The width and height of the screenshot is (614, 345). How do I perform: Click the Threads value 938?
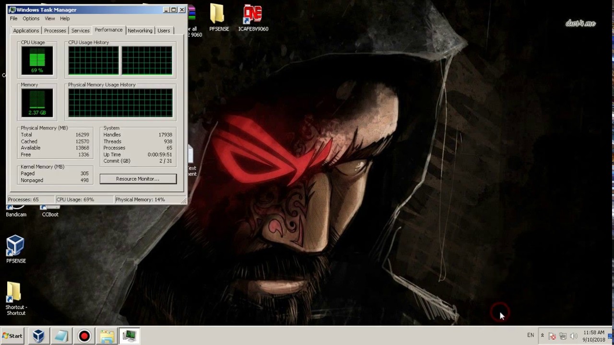pyautogui.click(x=168, y=141)
